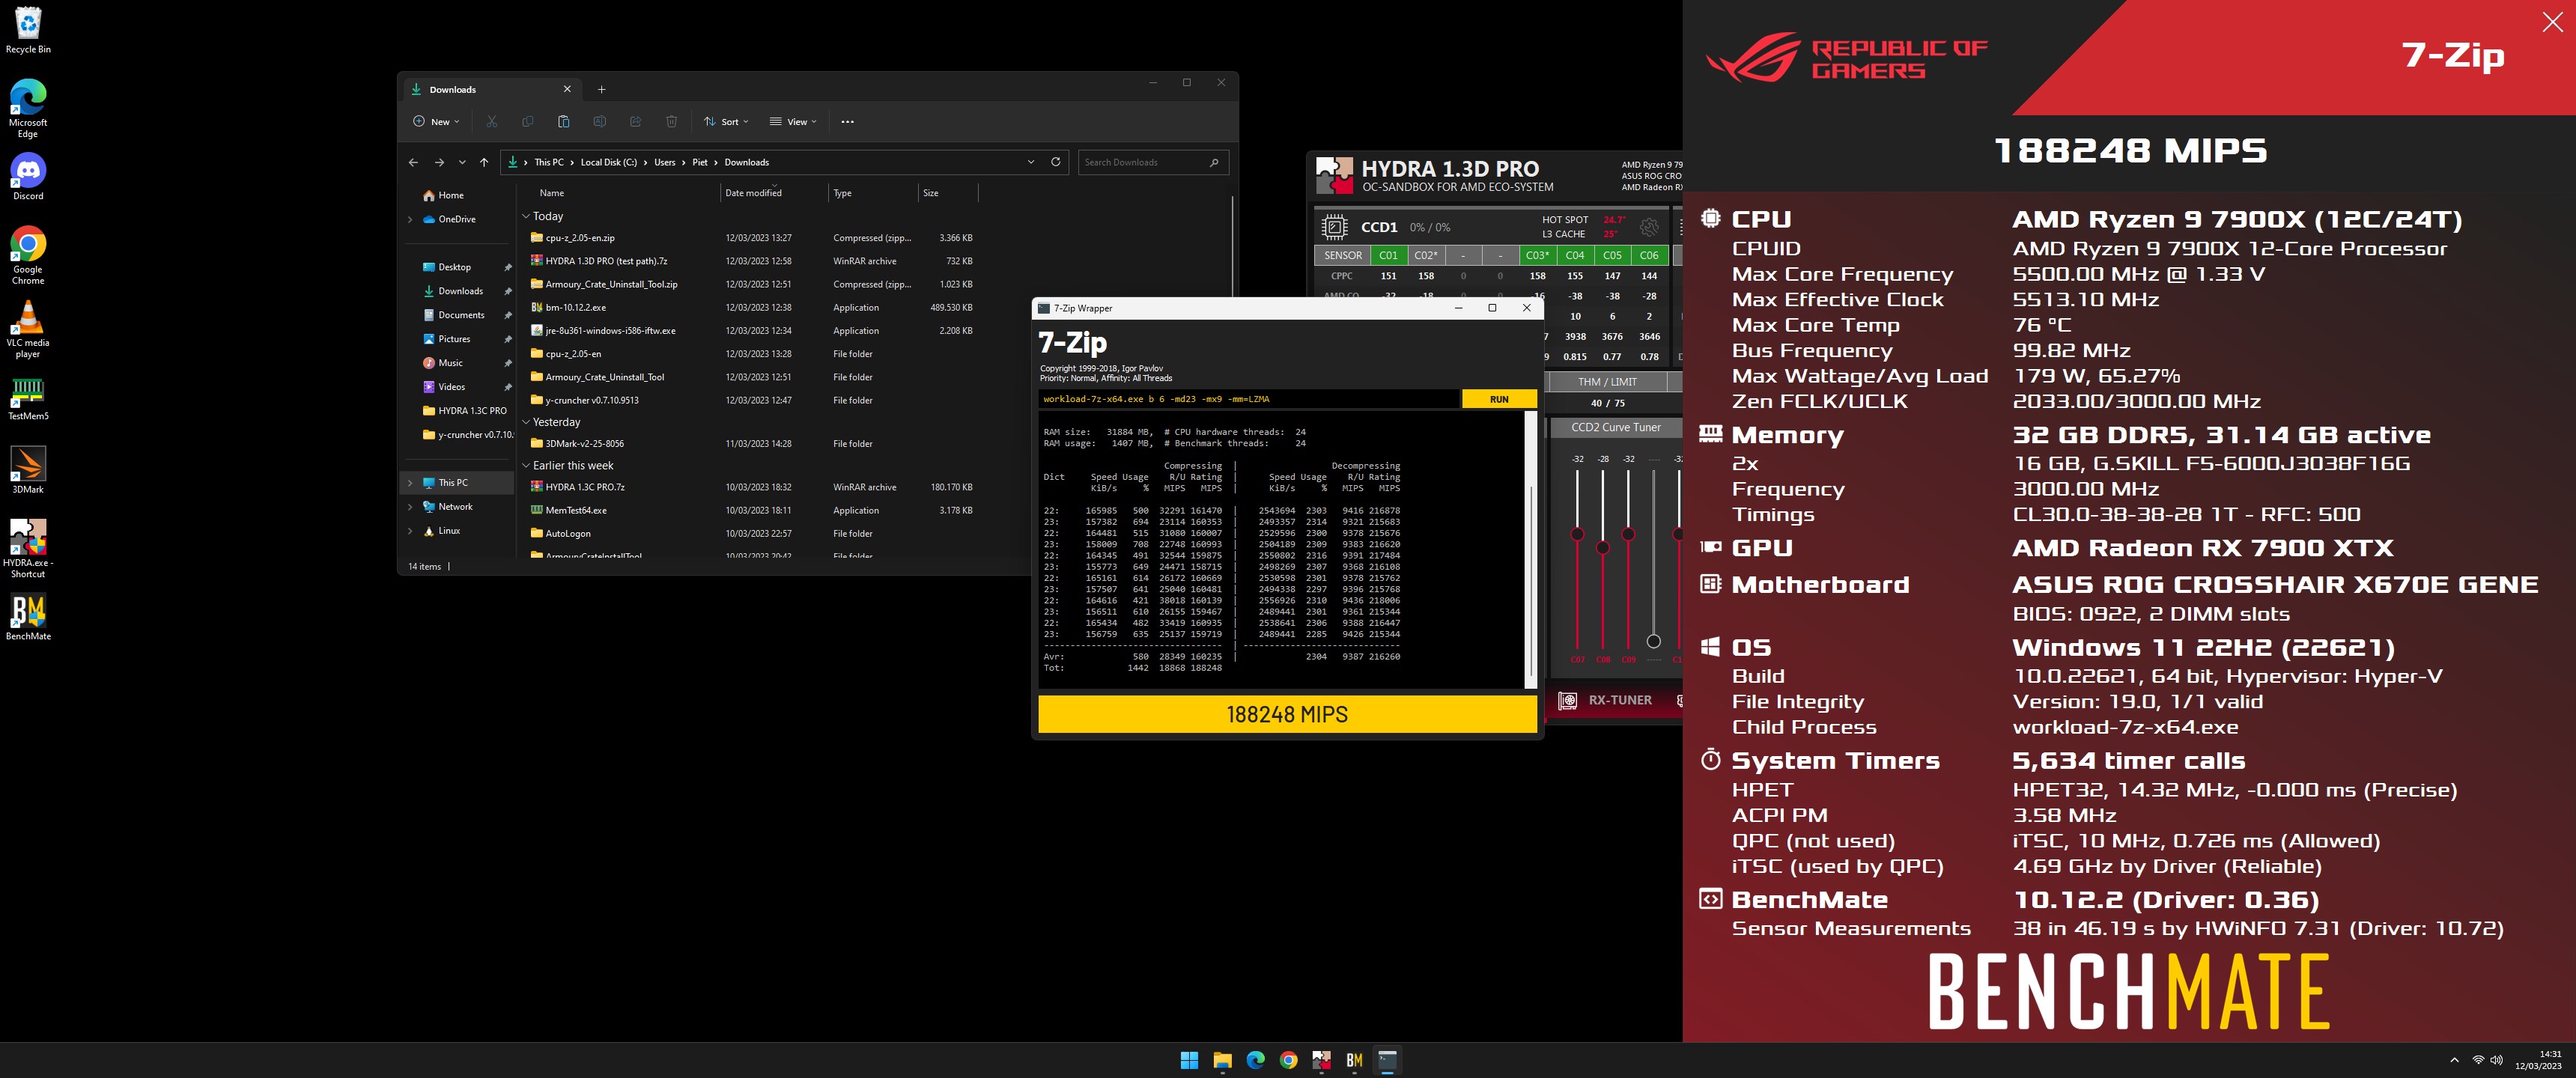Click the yellow 188248 MIPS result bar
This screenshot has height=1078, width=2576.
pyautogui.click(x=1286, y=714)
